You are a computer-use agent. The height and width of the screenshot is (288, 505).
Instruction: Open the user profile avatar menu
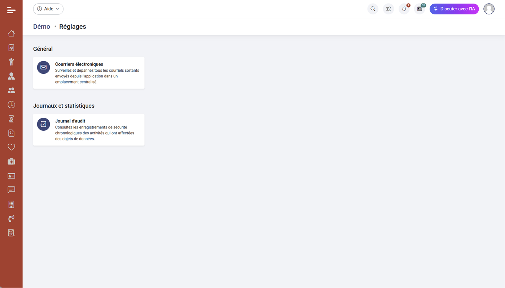(489, 9)
